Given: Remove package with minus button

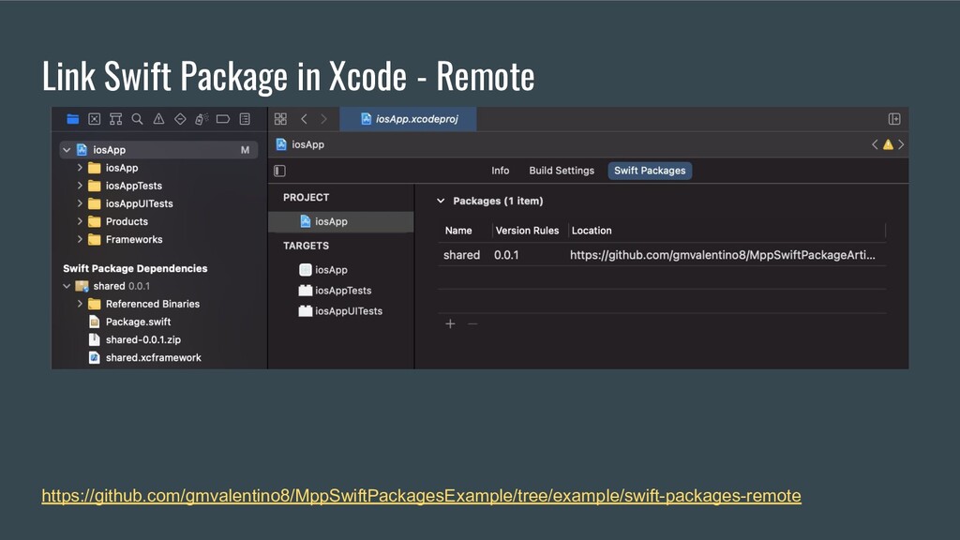Looking at the screenshot, I should click(472, 323).
